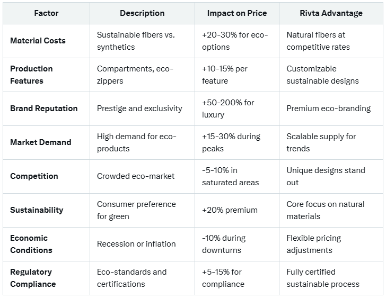Select the Impact on Price header
This screenshot has height=299, width=386.
[237, 13]
